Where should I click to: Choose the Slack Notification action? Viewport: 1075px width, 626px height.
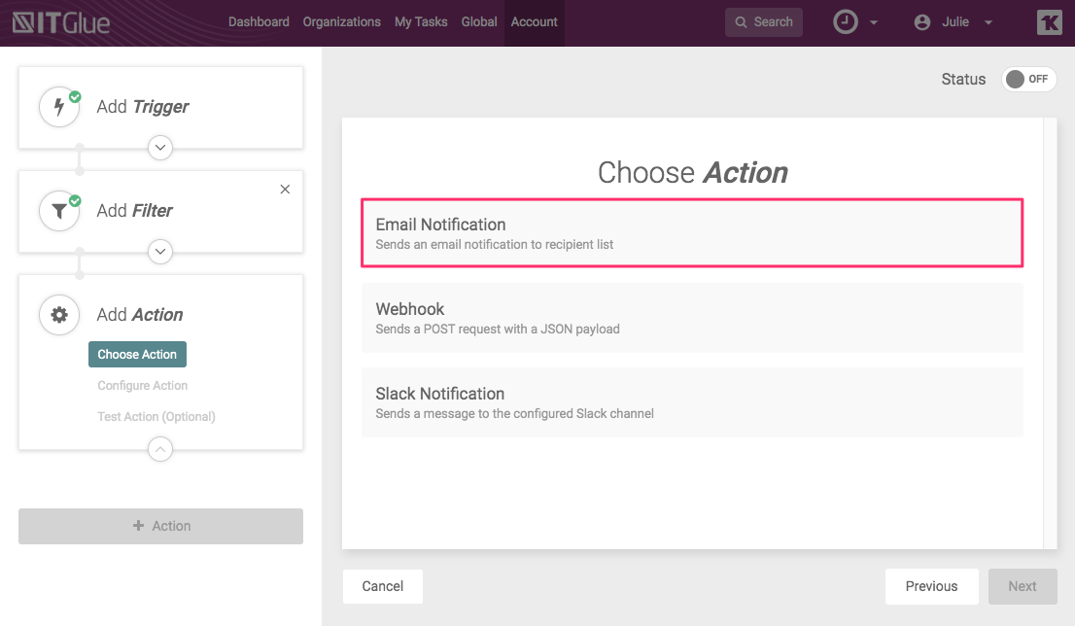point(692,402)
